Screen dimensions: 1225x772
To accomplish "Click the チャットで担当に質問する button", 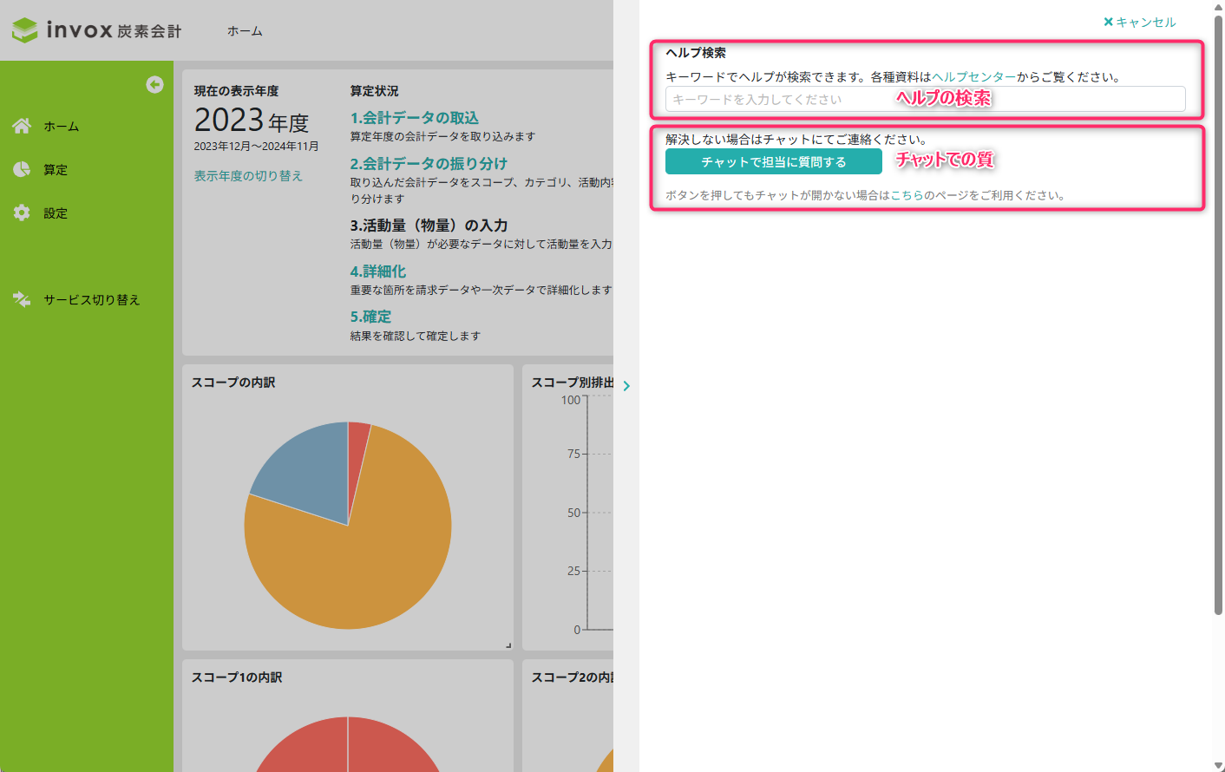I will pos(774,161).
